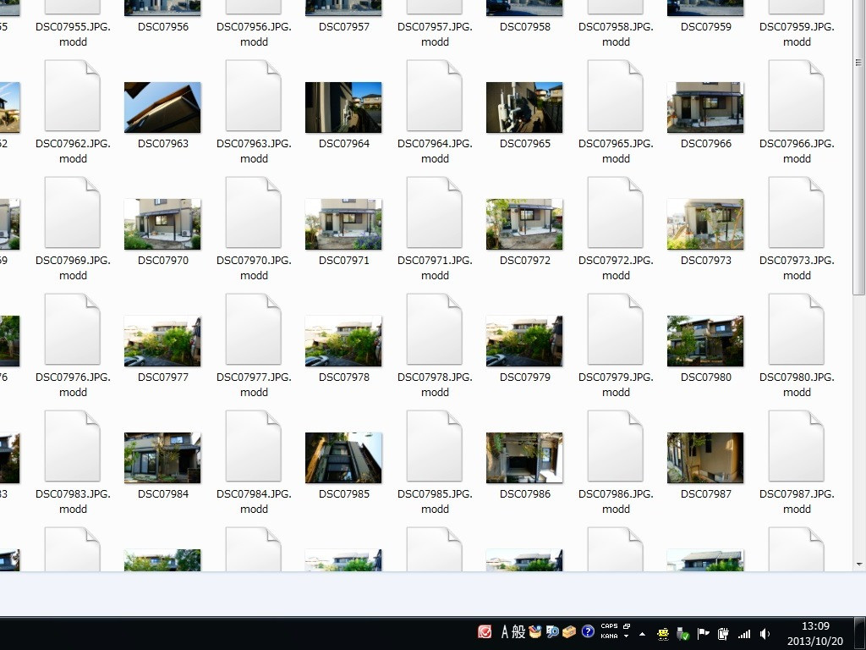Toggle the KANA lock indicator
The width and height of the screenshot is (866, 650).
pos(609,636)
